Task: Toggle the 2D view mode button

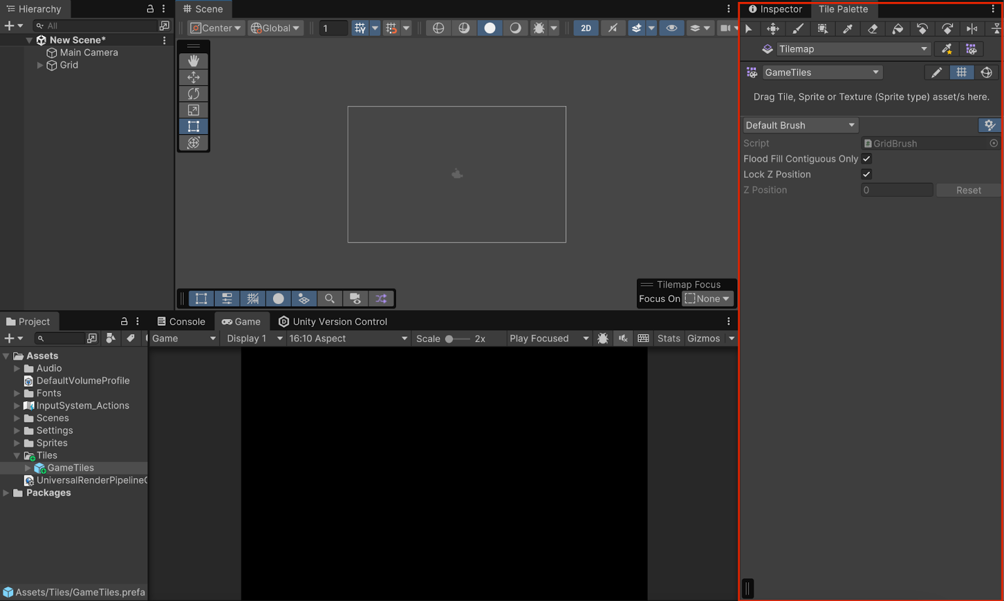Action: [585, 28]
